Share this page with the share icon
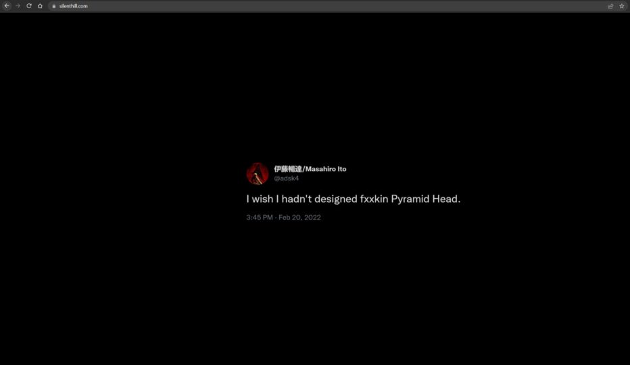Image resolution: width=630 pixels, height=365 pixels. (x=610, y=6)
